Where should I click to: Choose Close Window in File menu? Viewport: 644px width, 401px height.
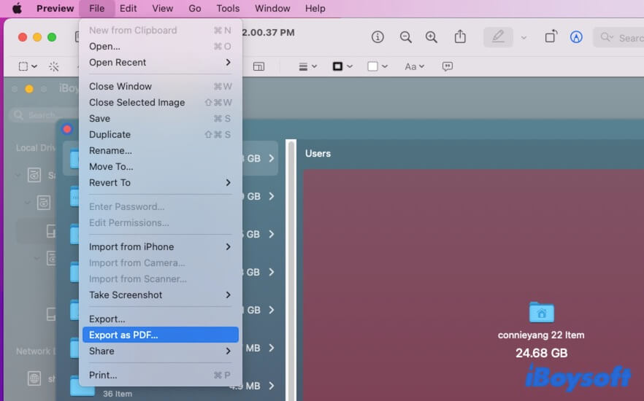(x=160, y=87)
